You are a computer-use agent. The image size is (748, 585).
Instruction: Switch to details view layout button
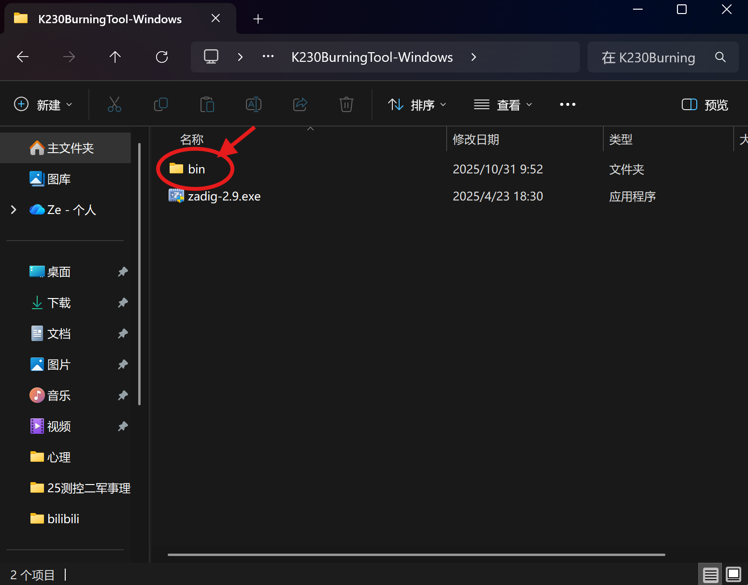(710, 574)
